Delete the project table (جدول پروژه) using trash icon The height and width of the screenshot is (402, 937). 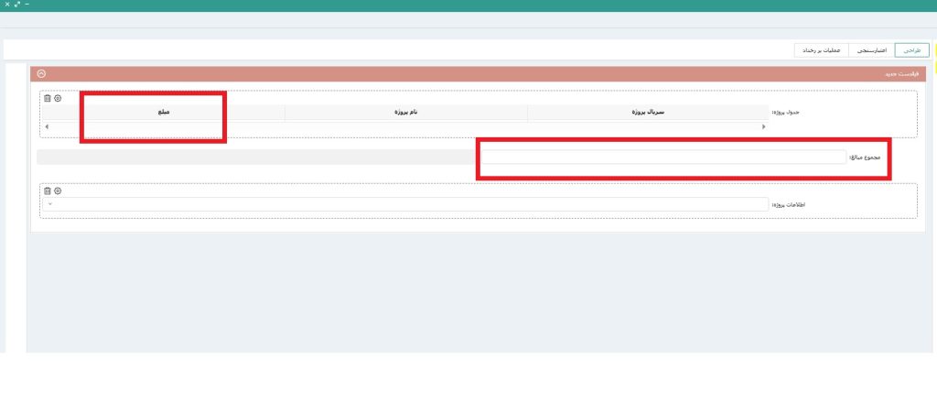pyautogui.click(x=48, y=98)
